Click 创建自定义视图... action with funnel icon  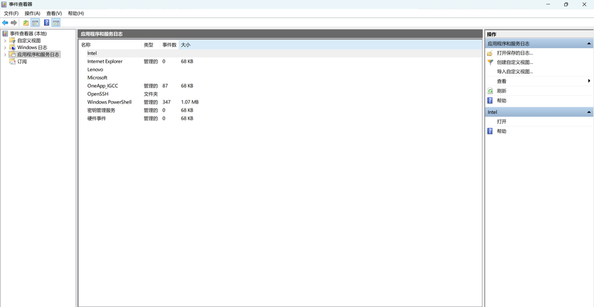tap(515, 62)
